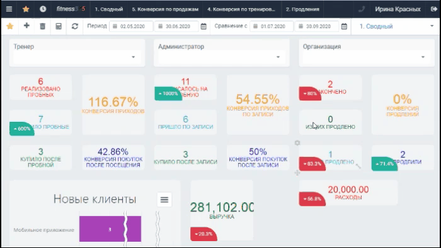Expand the Организация filter dropdown
The width and height of the screenshot is (441, 248).
367,57
